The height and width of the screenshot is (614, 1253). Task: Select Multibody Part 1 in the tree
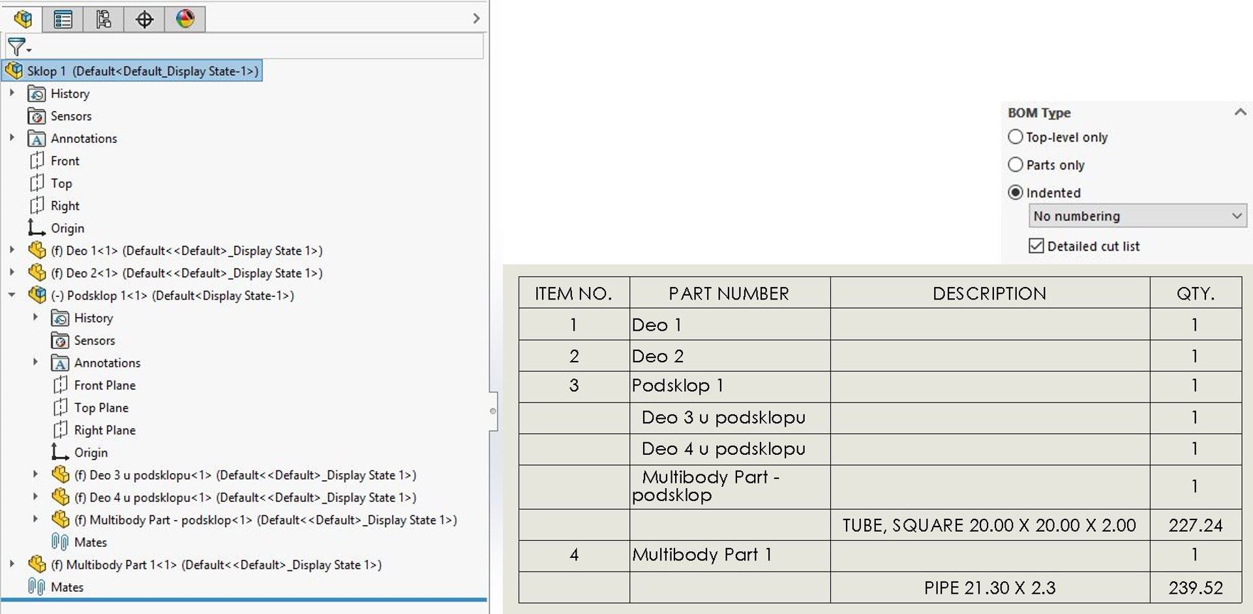106,565
